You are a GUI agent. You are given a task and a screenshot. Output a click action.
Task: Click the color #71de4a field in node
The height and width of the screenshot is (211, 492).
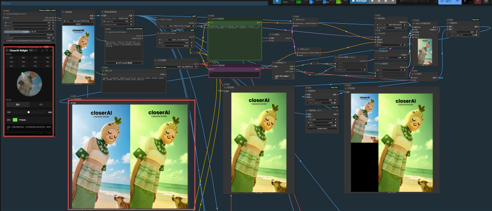(x=30, y=35)
